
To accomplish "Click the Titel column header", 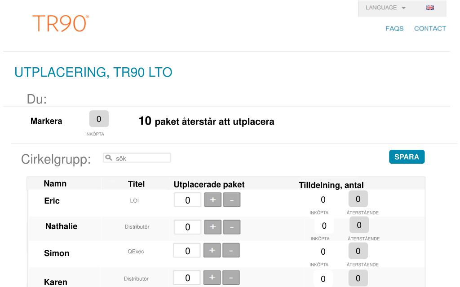I will (x=136, y=184).
